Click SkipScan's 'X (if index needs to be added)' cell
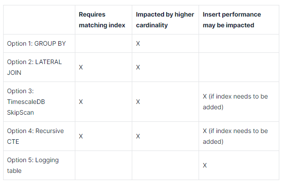The height and width of the screenshot is (185, 286). (235, 102)
